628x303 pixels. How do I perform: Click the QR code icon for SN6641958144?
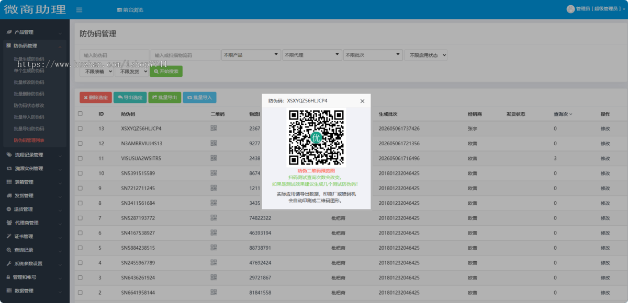tap(214, 293)
